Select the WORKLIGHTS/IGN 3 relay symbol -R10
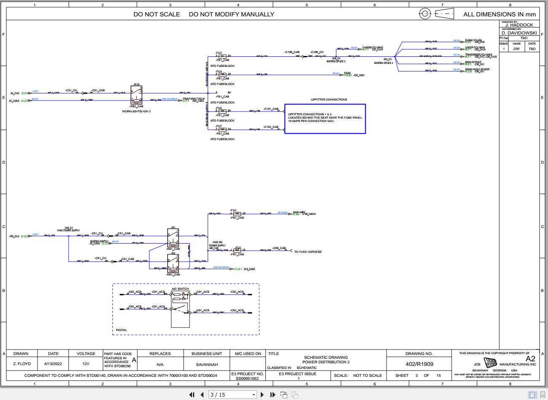548x400 pixels. 136,96
